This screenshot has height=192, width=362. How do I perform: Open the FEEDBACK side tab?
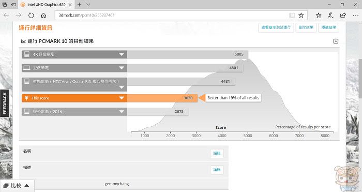tap(5, 104)
